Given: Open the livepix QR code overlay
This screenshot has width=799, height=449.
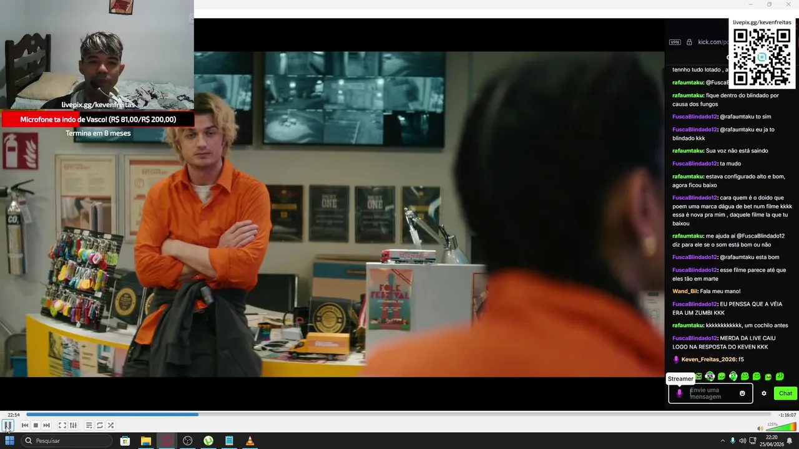Looking at the screenshot, I should click(x=762, y=57).
